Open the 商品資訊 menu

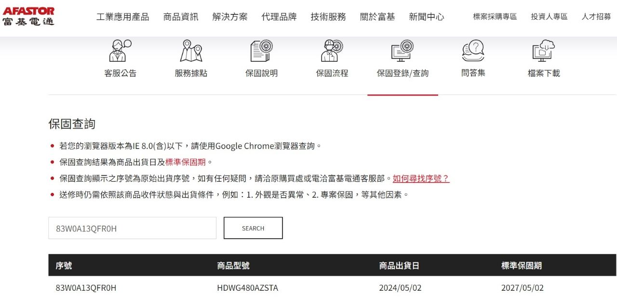pyautogui.click(x=181, y=17)
